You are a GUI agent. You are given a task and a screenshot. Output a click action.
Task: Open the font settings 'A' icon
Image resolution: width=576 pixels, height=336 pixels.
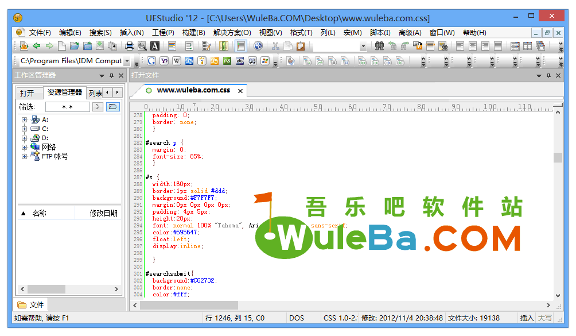[155, 46]
